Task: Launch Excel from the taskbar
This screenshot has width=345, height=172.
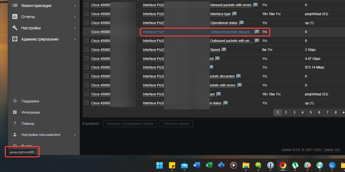Action: point(209,165)
